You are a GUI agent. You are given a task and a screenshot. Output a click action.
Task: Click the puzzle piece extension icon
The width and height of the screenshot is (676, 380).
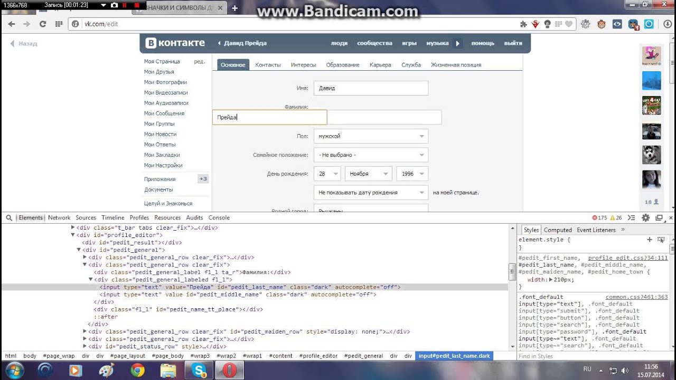523,24
